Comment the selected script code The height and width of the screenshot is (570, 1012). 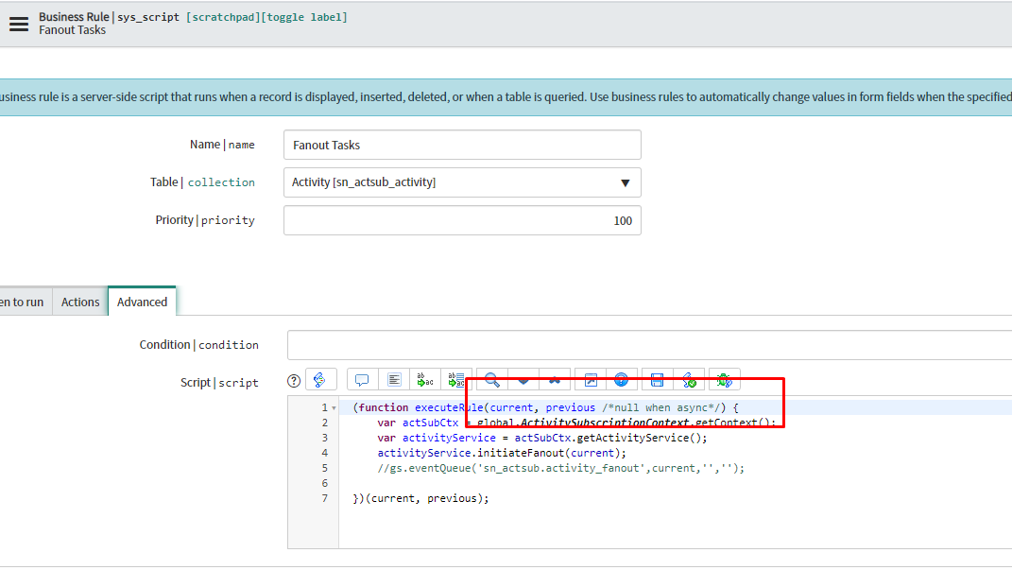tap(361, 379)
